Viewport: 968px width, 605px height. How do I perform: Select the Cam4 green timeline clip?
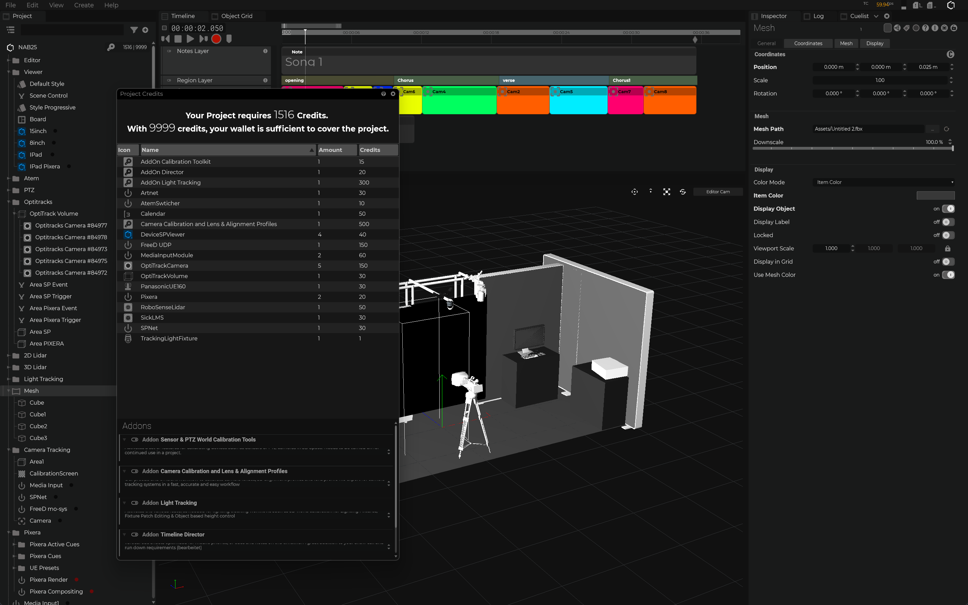tap(459, 100)
